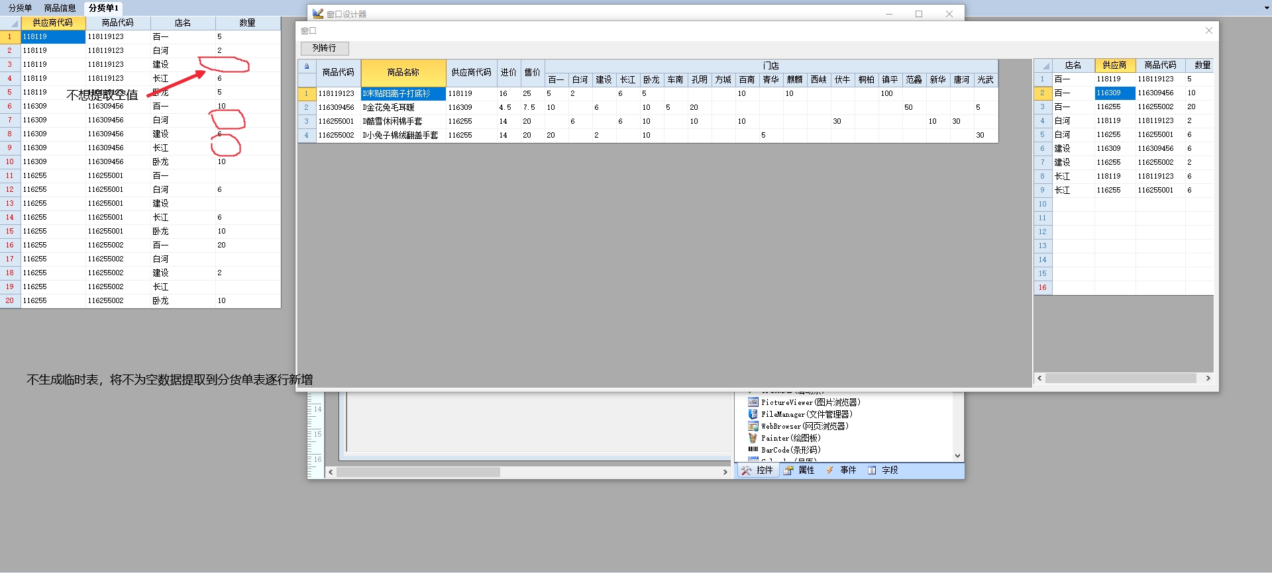Image resolution: width=1272 pixels, height=573 pixels.
Task: Open the top-right dropdown arrow
Action: [1267, 8]
